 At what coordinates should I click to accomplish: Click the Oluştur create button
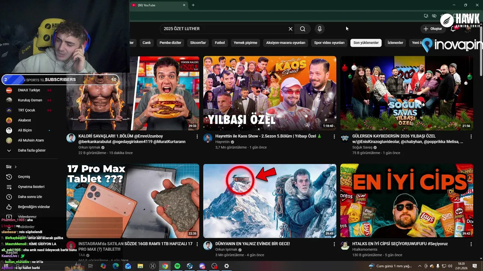pyautogui.click(x=433, y=29)
